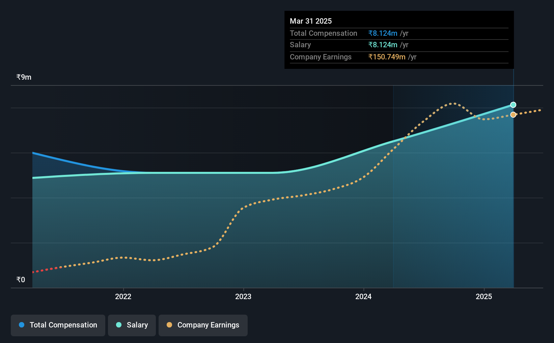The image size is (554, 343).
Task: Click the ₹0 y-axis label
Action: (x=21, y=280)
